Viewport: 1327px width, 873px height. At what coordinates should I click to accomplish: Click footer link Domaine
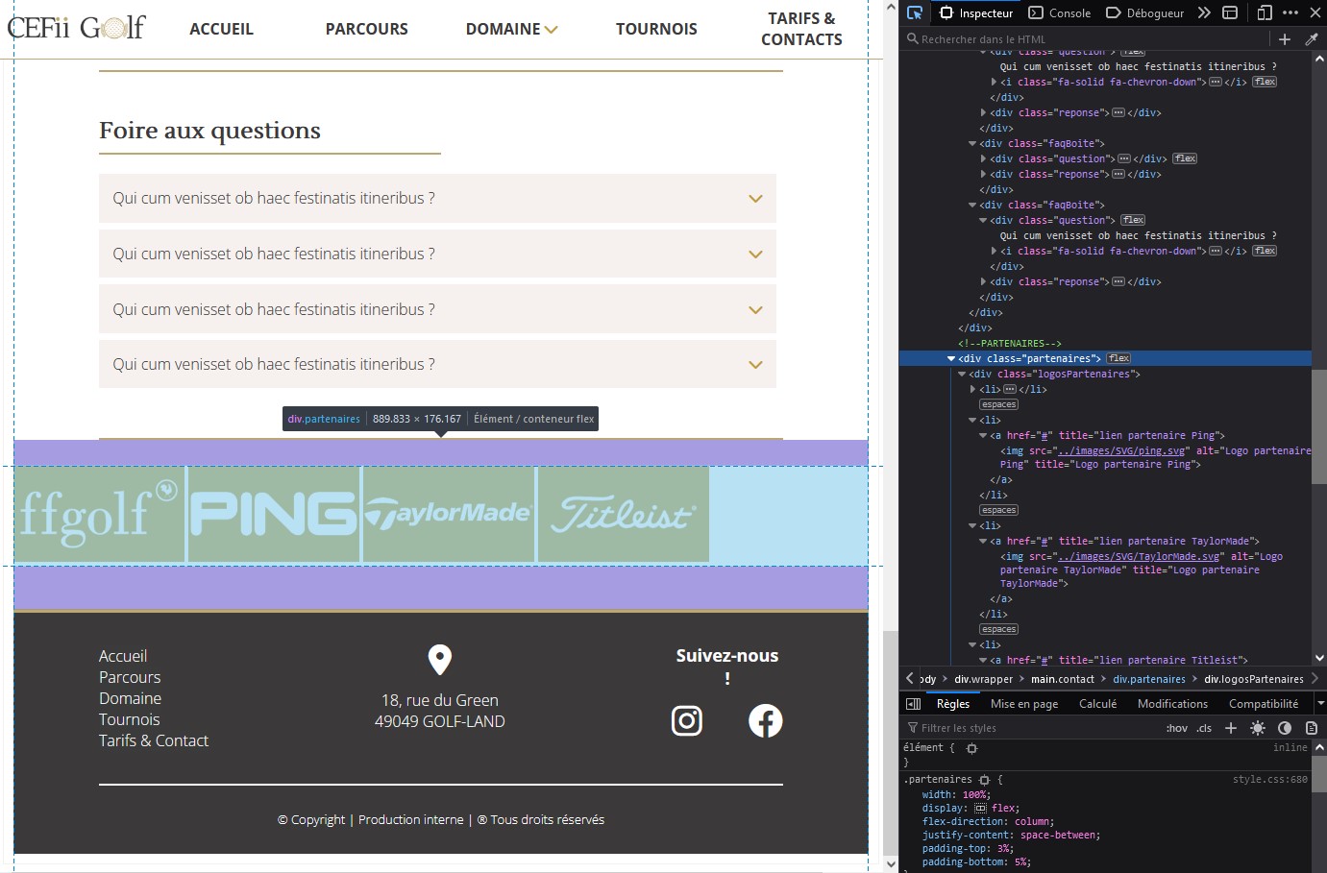(x=130, y=698)
